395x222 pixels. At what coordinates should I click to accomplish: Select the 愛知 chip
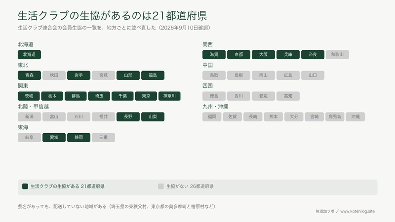pyautogui.click(x=54, y=138)
